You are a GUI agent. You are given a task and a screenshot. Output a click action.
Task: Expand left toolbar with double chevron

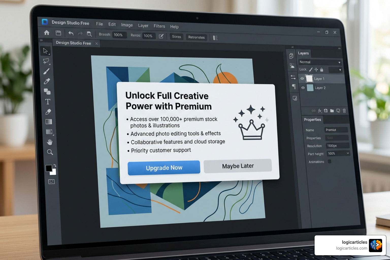41,40
